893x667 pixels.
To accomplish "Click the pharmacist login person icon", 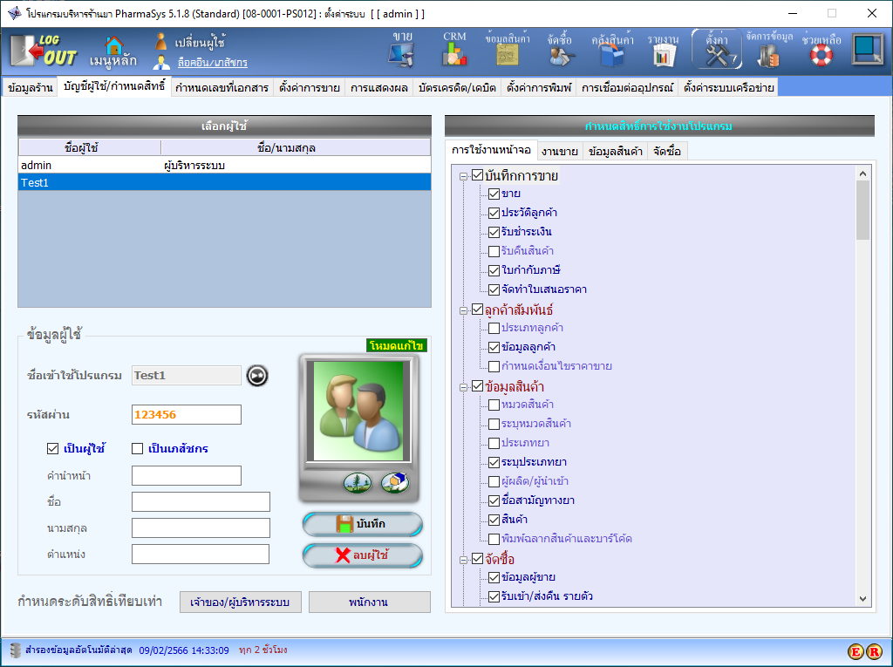I will pos(161,62).
